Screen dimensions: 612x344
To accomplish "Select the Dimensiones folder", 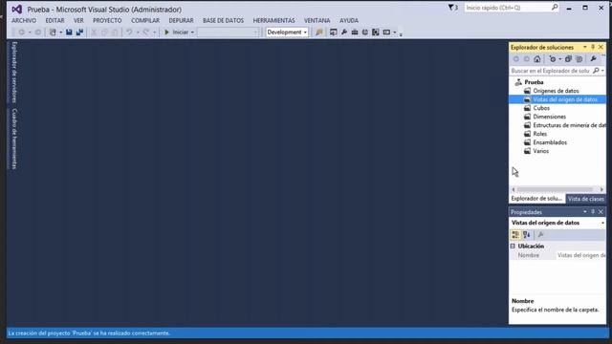I will 549,117.
